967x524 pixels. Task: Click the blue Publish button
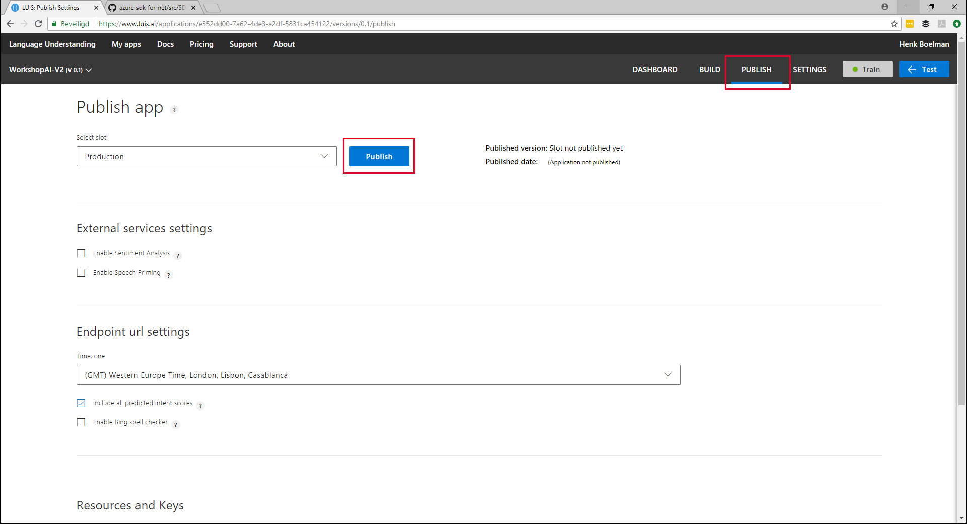click(x=379, y=156)
